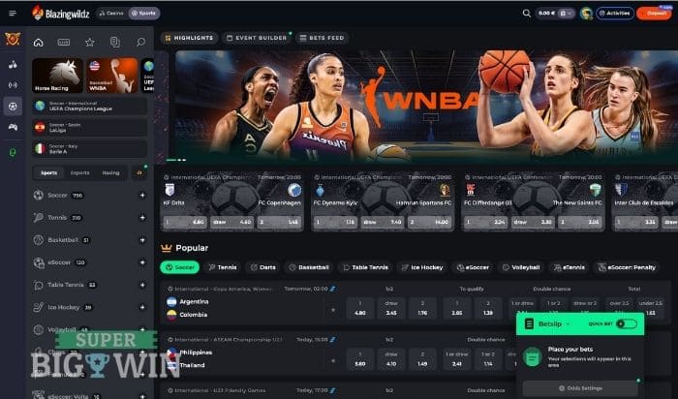The width and height of the screenshot is (678, 399).
Task: Click the WNBA promotional banner
Action: pyautogui.click(x=426, y=107)
